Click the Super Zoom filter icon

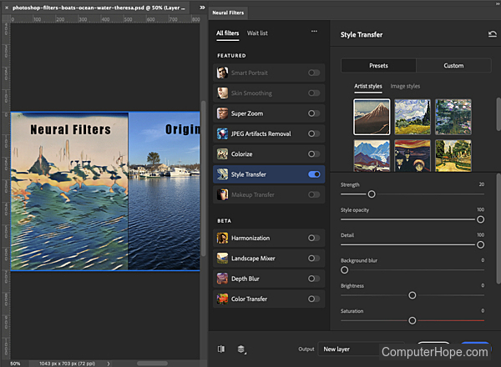point(222,113)
